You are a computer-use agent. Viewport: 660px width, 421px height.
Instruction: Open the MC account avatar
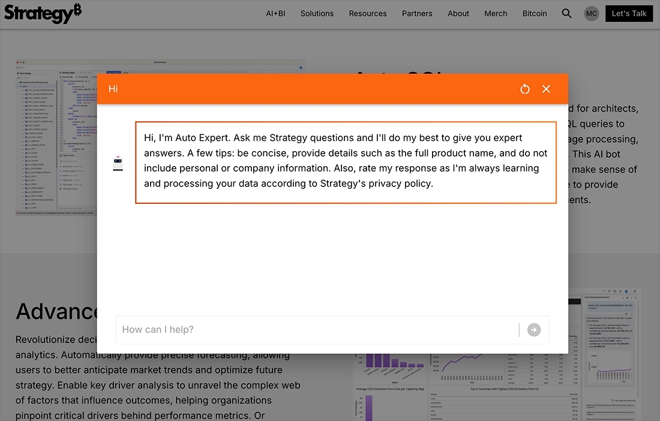(592, 13)
